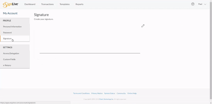Select the Signature sidebar item
This screenshot has height=104, width=212.
coord(15,38)
